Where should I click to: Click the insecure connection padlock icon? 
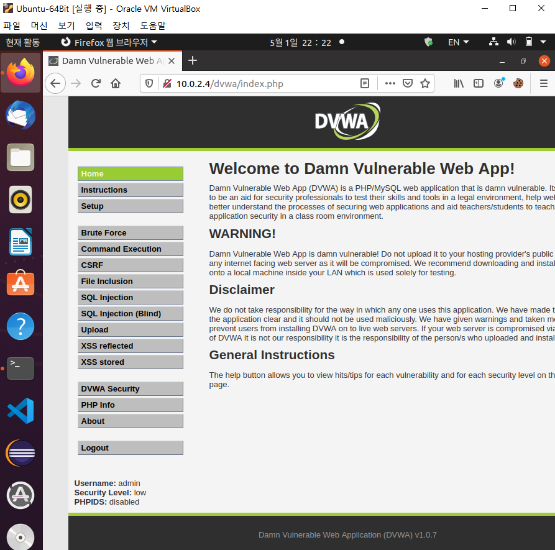point(167,83)
